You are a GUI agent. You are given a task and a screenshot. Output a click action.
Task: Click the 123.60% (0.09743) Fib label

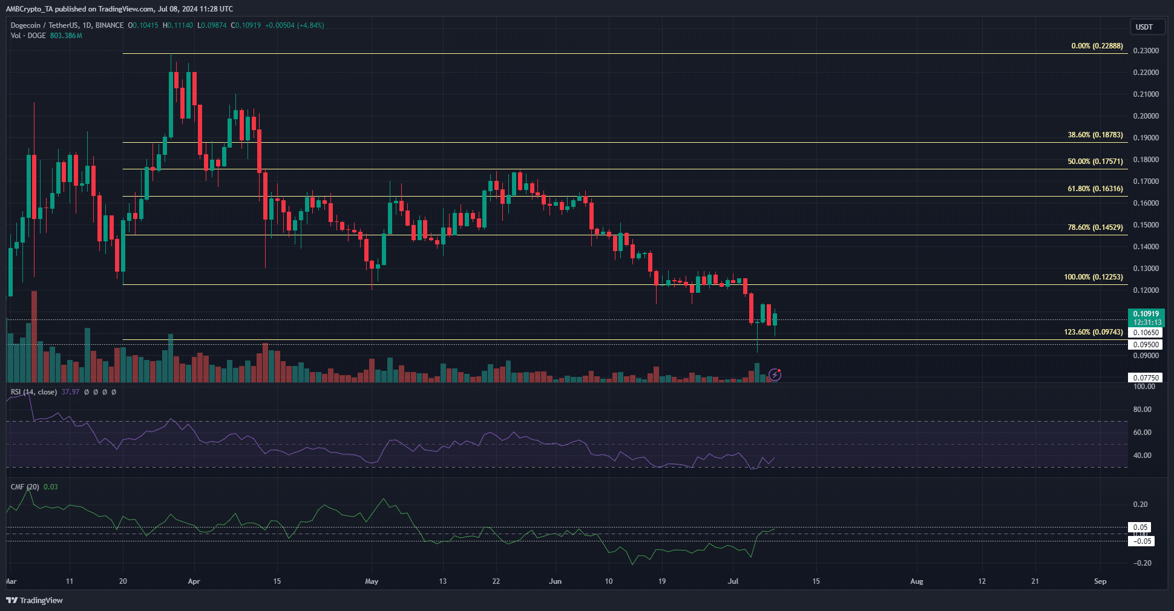1094,332
